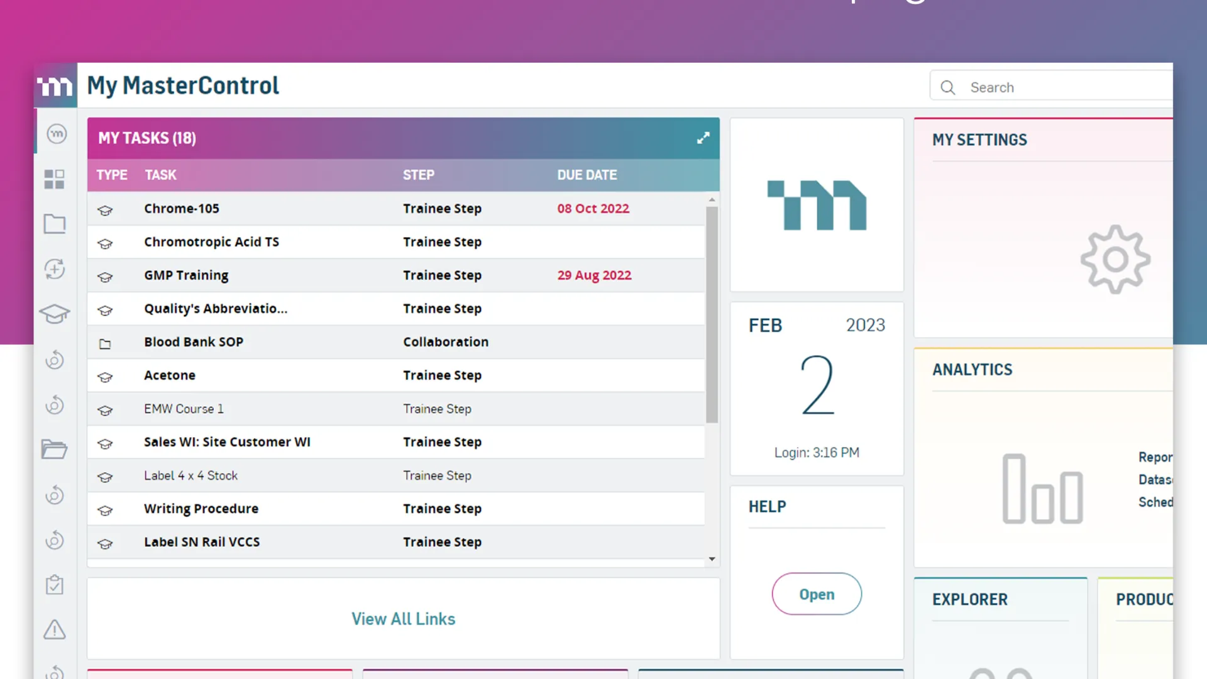Click the MY SETTINGS panel title
Viewport: 1207px width, 679px height.
(x=979, y=140)
